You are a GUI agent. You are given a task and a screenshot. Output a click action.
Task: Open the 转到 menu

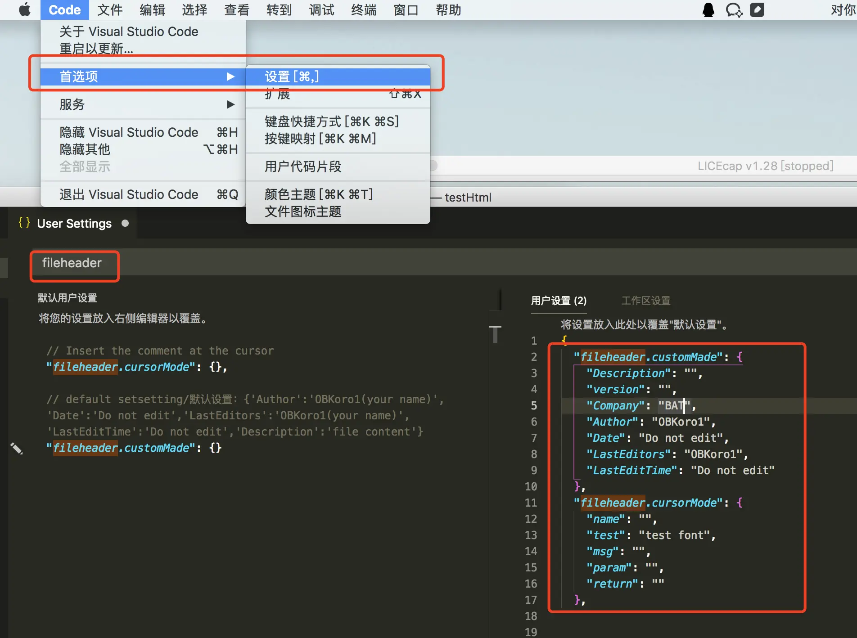pyautogui.click(x=279, y=10)
